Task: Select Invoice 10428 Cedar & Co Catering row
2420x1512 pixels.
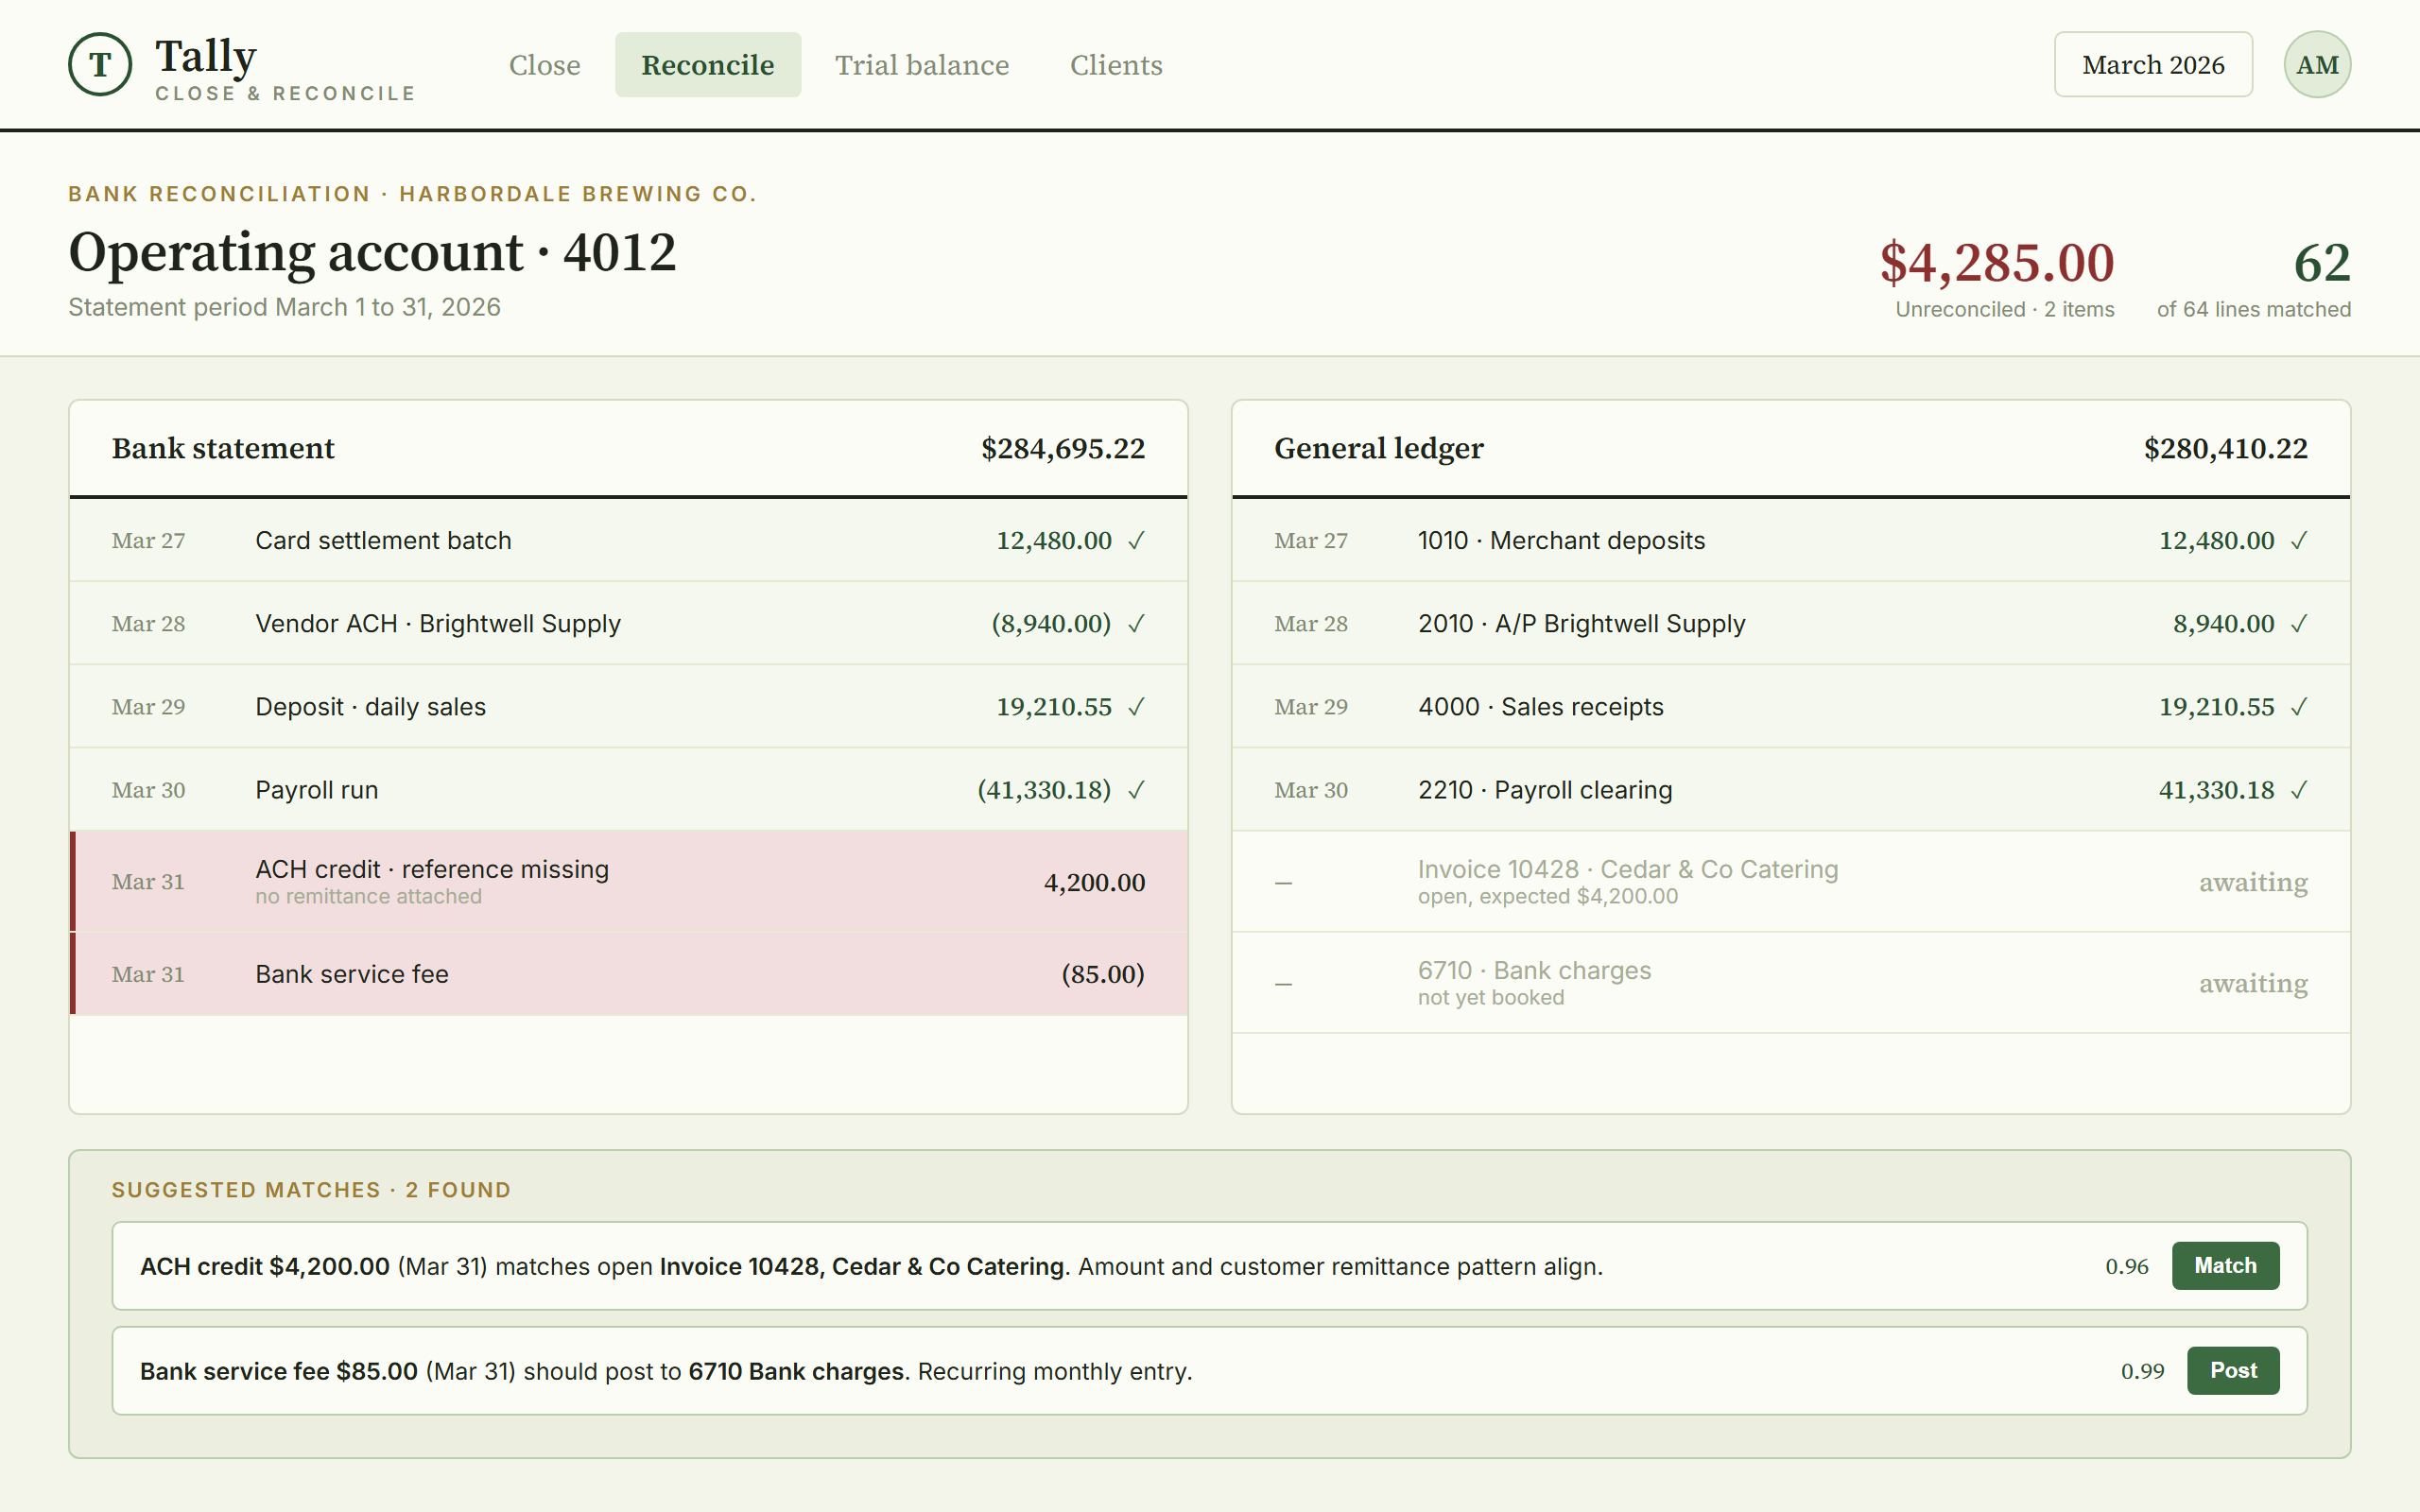Action: [x=1791, y=882]
